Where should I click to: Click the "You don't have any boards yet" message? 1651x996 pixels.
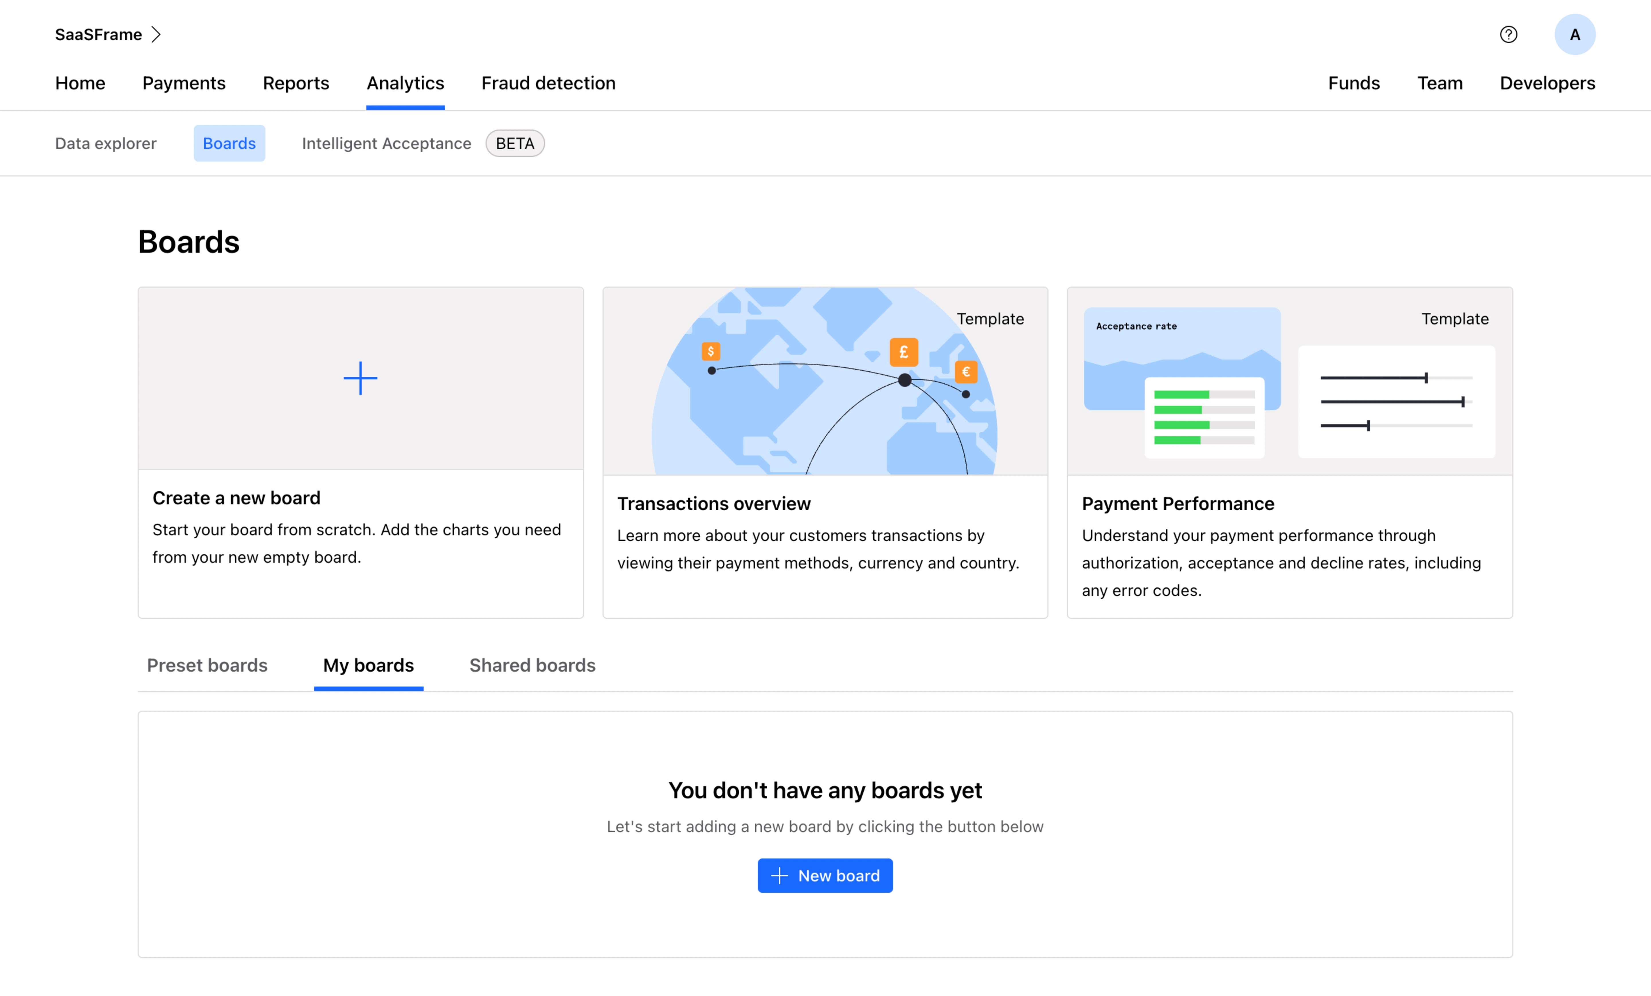[x=825, y=790]
